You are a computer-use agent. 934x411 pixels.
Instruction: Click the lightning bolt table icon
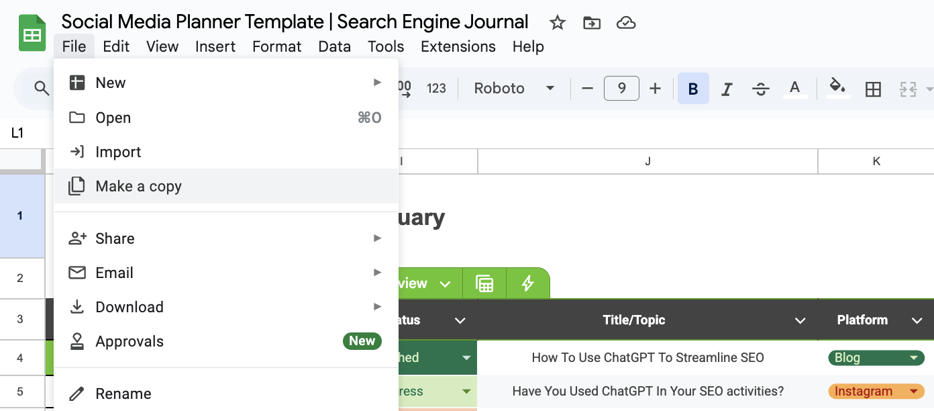tap(527, 283)
